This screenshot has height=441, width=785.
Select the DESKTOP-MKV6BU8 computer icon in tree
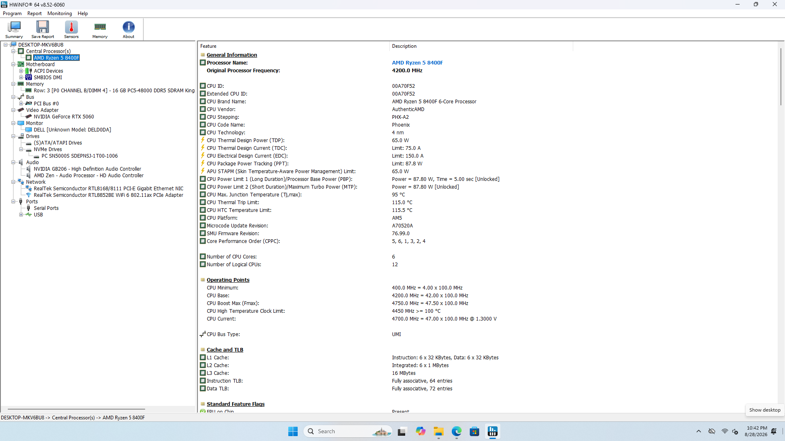pyautogui.click(x=13, y=45)
